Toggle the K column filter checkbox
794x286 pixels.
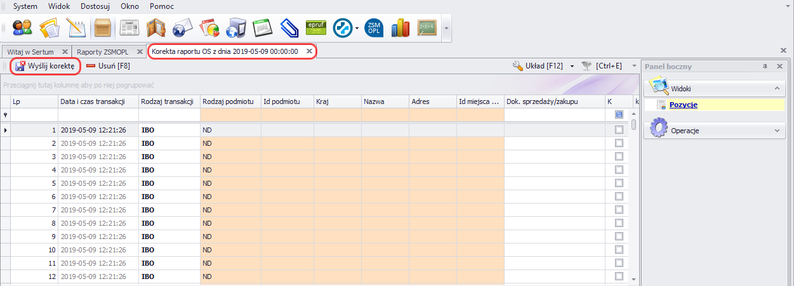tap(619, 115)
